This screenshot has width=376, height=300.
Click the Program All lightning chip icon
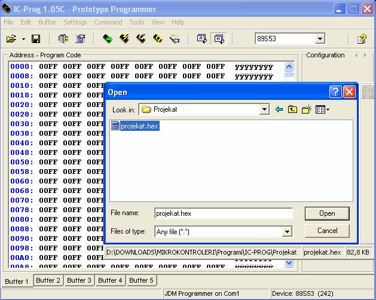124,39
